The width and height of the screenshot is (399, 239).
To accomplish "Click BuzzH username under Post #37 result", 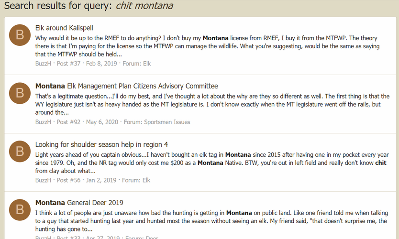I will [43, 64].
